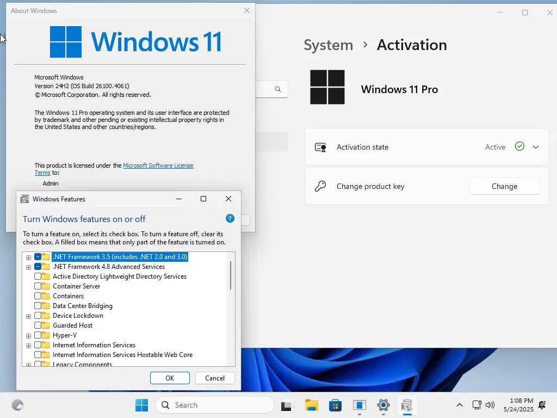Maximize the Windows Features dialog
The image size is (557, 418).
203,199
